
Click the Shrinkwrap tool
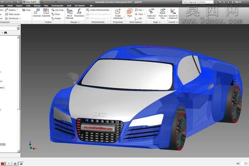point(12,18)
